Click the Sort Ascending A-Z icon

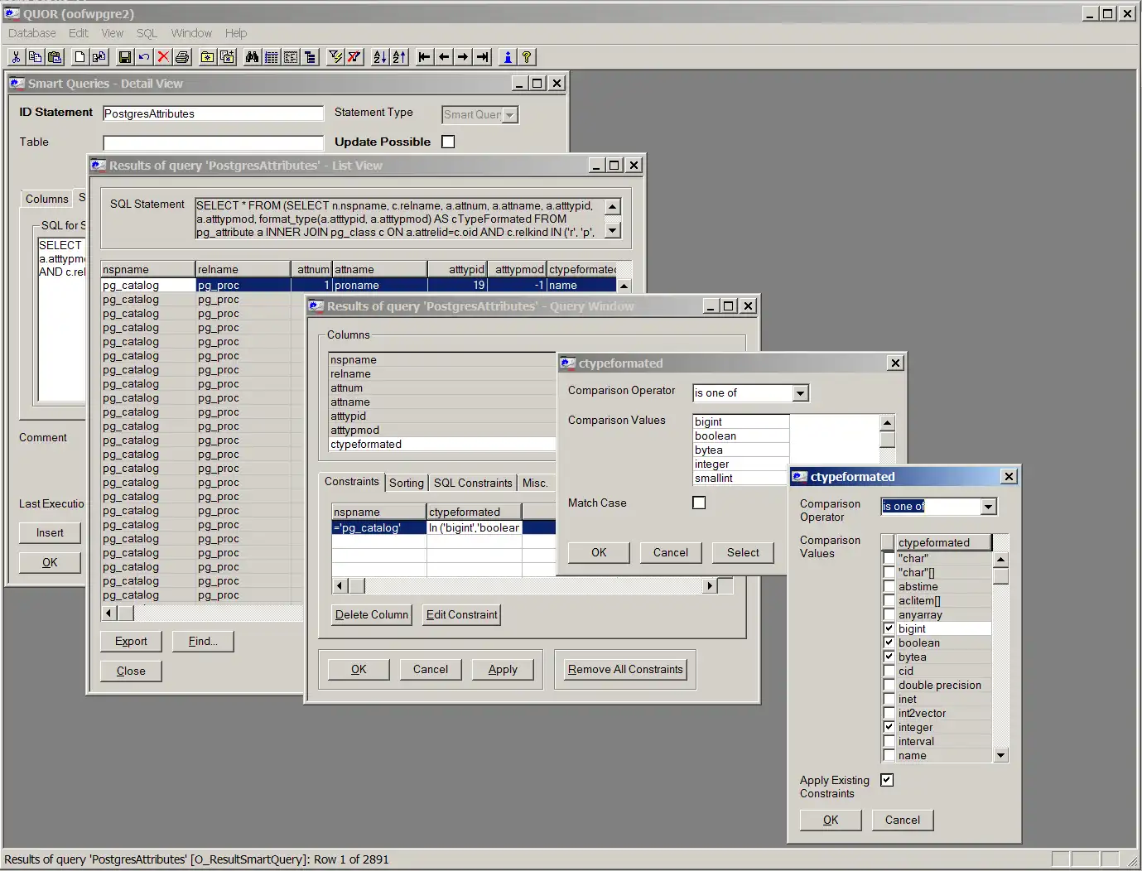(380, 57)
